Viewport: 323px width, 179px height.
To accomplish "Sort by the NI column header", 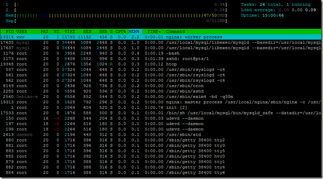I will pos(56,32).
